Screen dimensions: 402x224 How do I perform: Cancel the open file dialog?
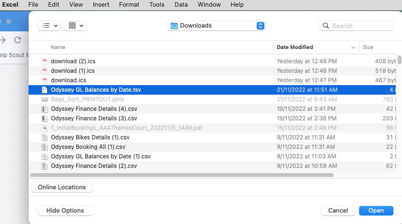click(x=338, y=211)
